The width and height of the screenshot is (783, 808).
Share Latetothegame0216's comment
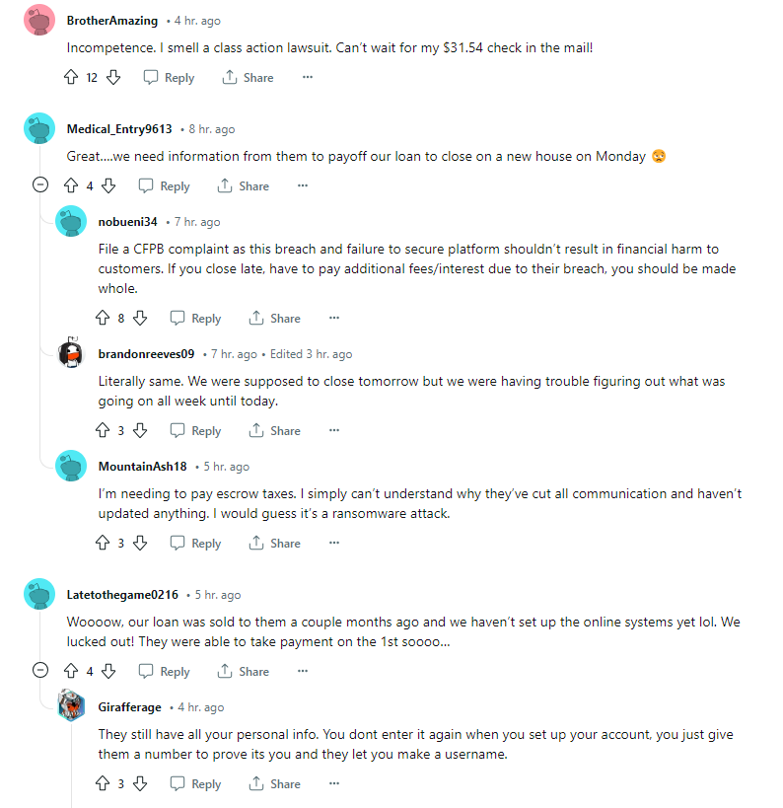coord(243,671)
